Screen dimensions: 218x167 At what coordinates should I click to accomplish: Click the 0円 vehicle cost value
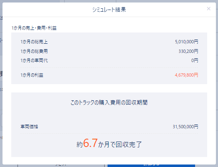(195, 60)
